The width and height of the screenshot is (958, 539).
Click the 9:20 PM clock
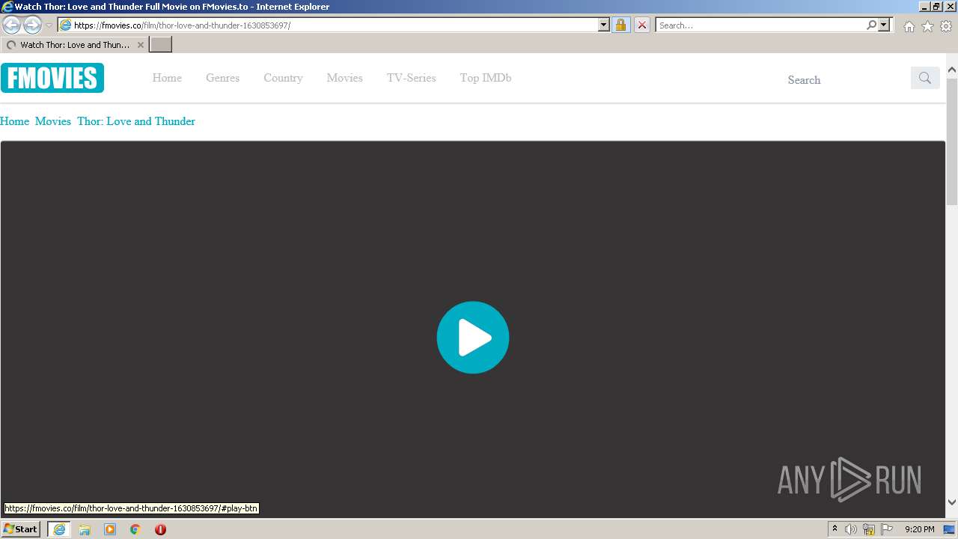[919, 529]
